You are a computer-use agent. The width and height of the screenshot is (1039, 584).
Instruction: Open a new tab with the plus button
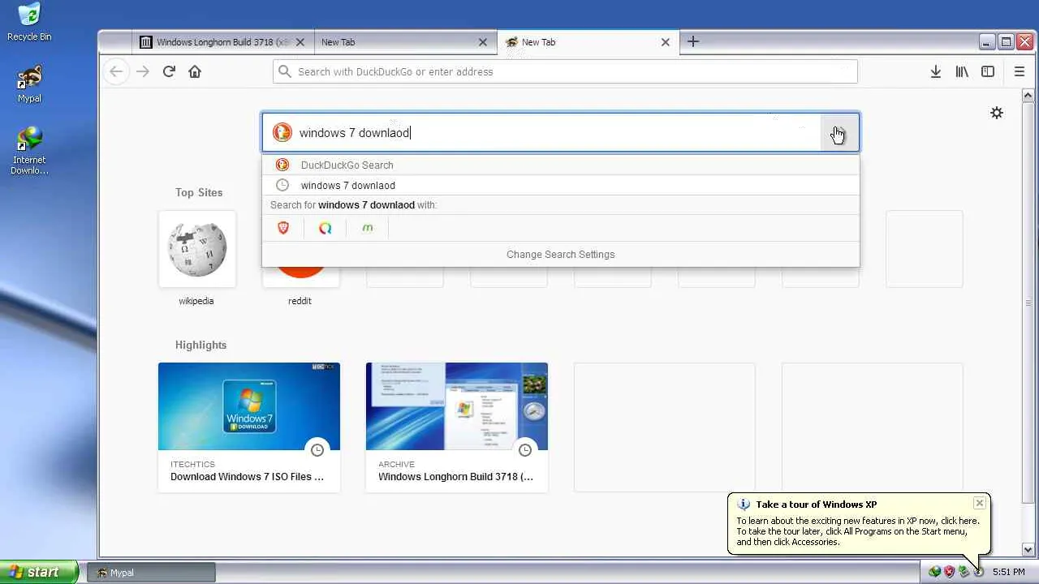coord(692,42)
